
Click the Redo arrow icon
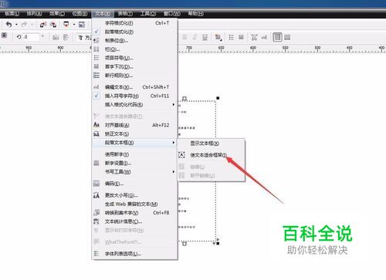[24, 25]
